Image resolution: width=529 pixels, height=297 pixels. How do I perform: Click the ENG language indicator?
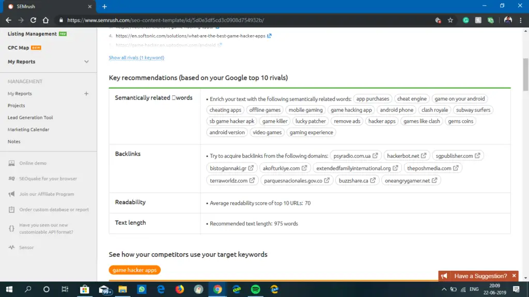474,289
